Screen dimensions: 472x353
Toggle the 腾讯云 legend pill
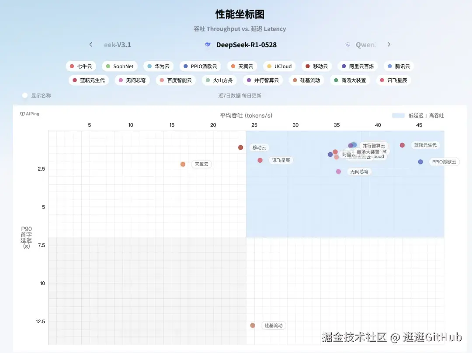(x=399, y=66)
